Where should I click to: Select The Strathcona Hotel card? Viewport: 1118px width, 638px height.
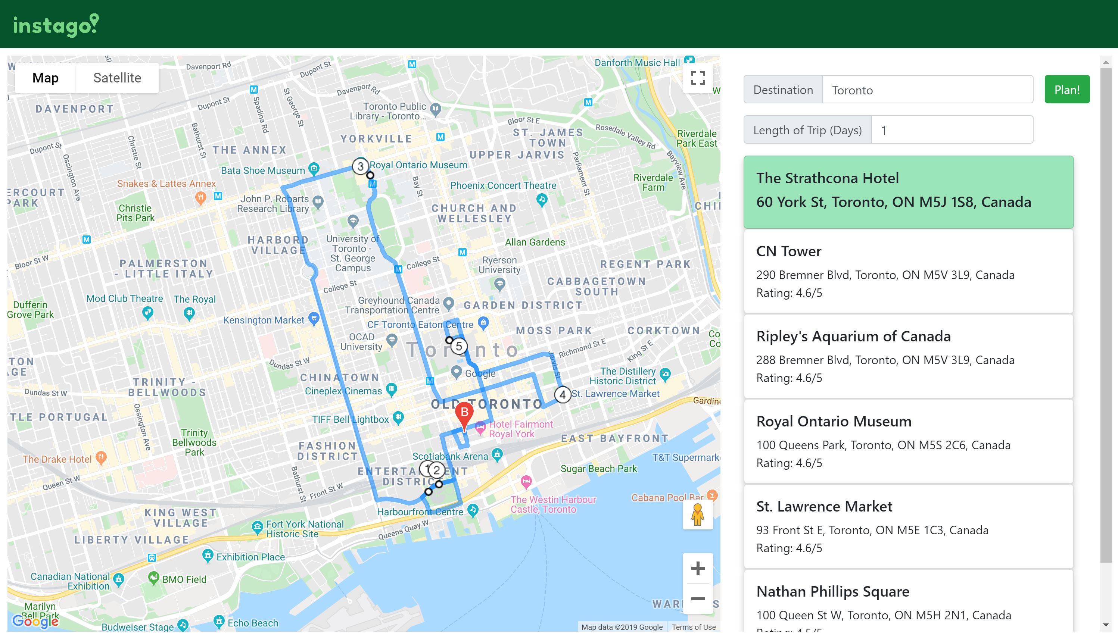click(908, 192)
